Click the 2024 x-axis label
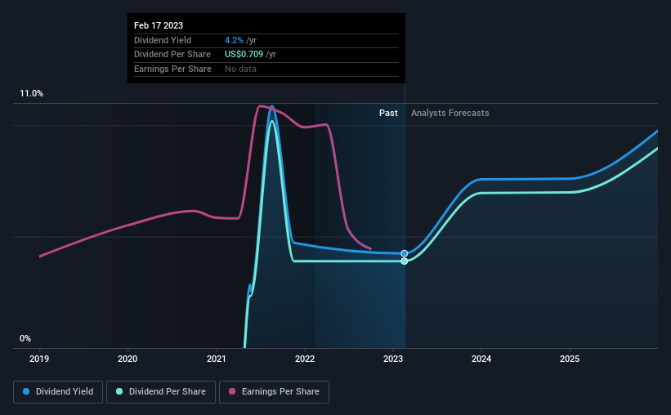671x415 pixels. tap(481, 359)
